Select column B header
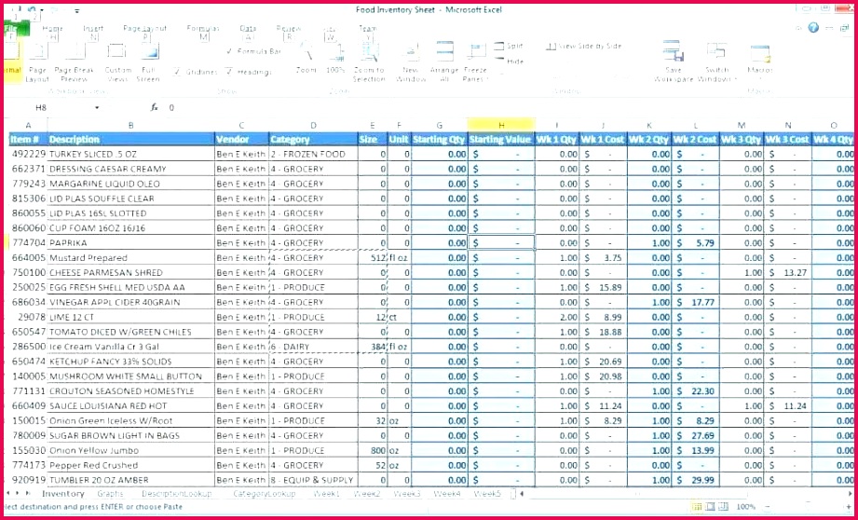Image resolution: width=858 pixels, height=520 pixels. (x=130, y=125)
